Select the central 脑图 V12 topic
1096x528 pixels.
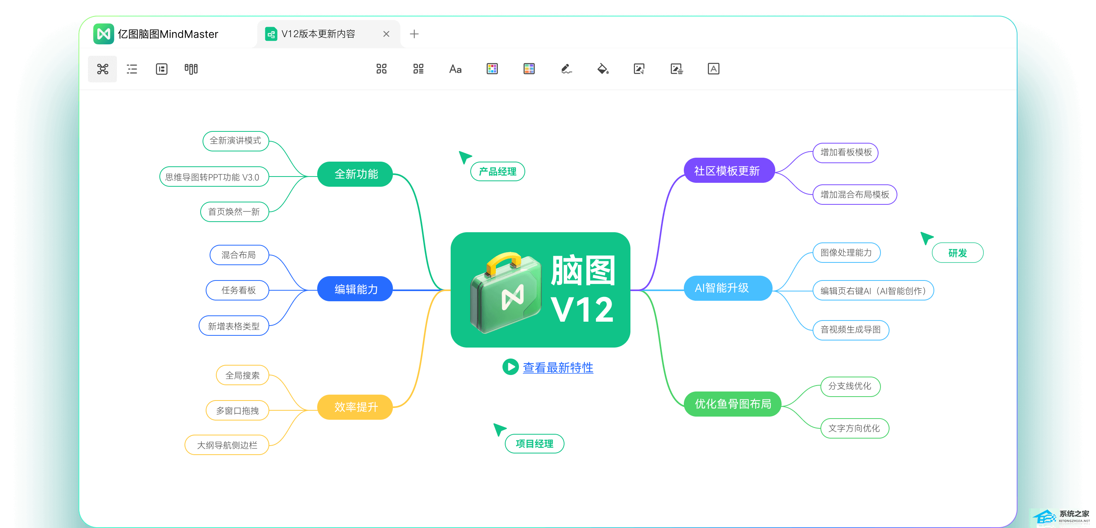pyautogui.click(x=540, y=290)
